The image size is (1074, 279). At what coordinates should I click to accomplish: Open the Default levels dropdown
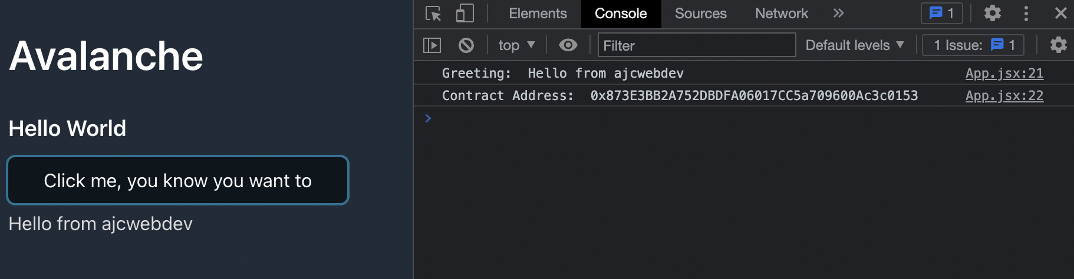click(854, 45)
